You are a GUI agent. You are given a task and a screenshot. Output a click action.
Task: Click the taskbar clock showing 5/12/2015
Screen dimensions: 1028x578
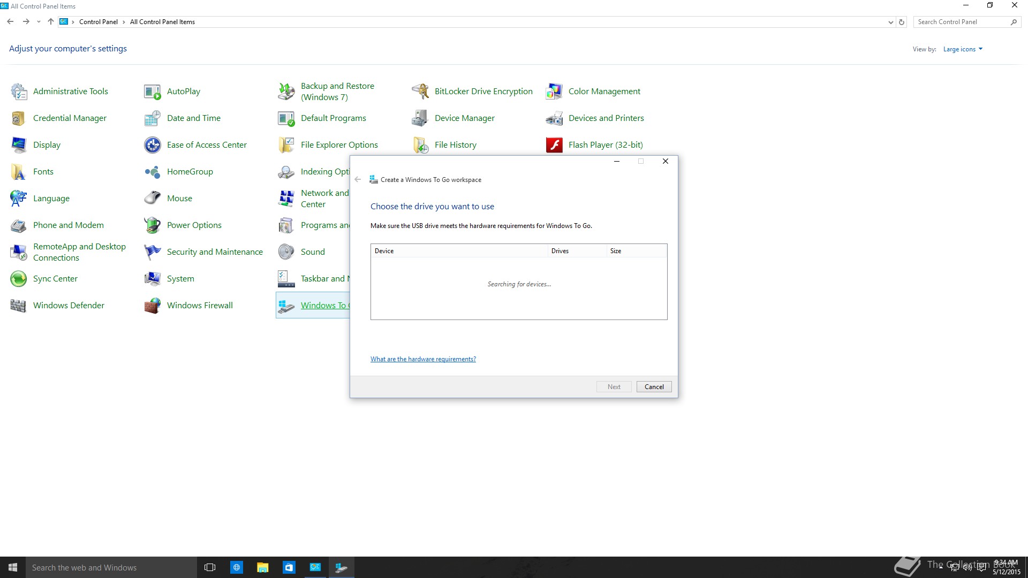pos(1006,567)
